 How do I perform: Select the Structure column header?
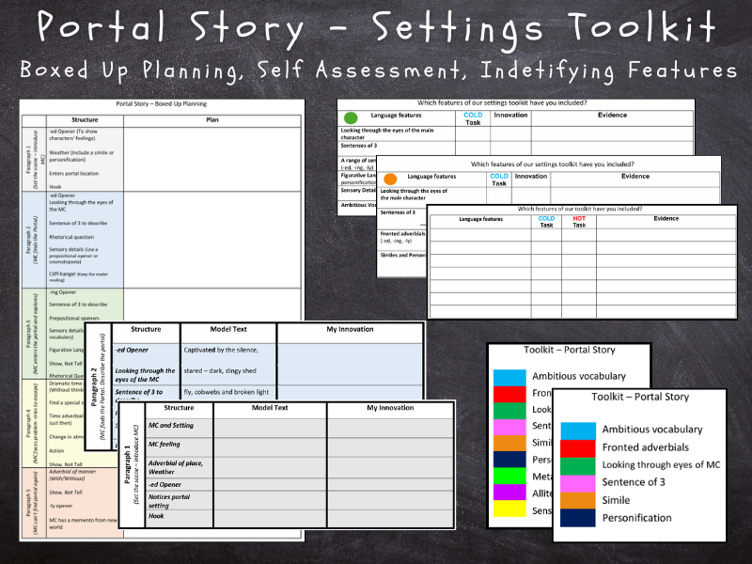tap(85, 119)
